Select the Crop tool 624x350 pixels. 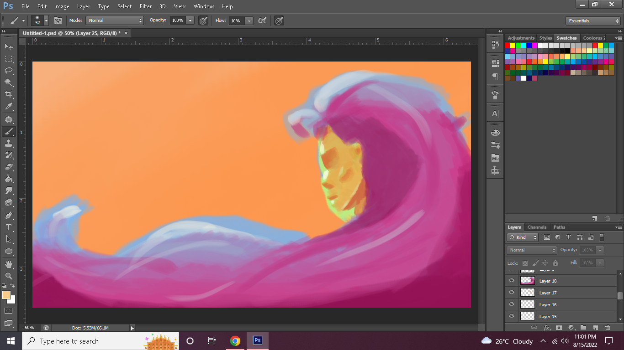(9, 94)
